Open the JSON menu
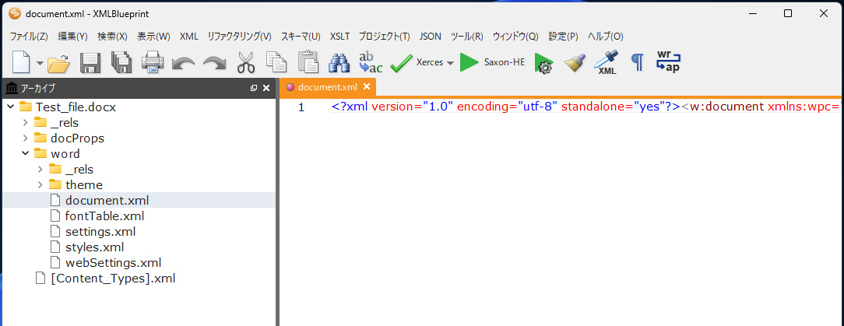This screenshot has height=326, width=844. tap(430, 37)
